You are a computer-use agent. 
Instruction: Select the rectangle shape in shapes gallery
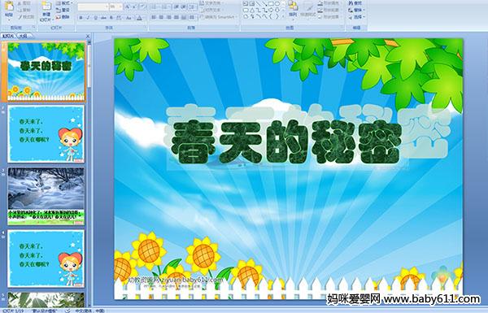[x=271, y=4]
